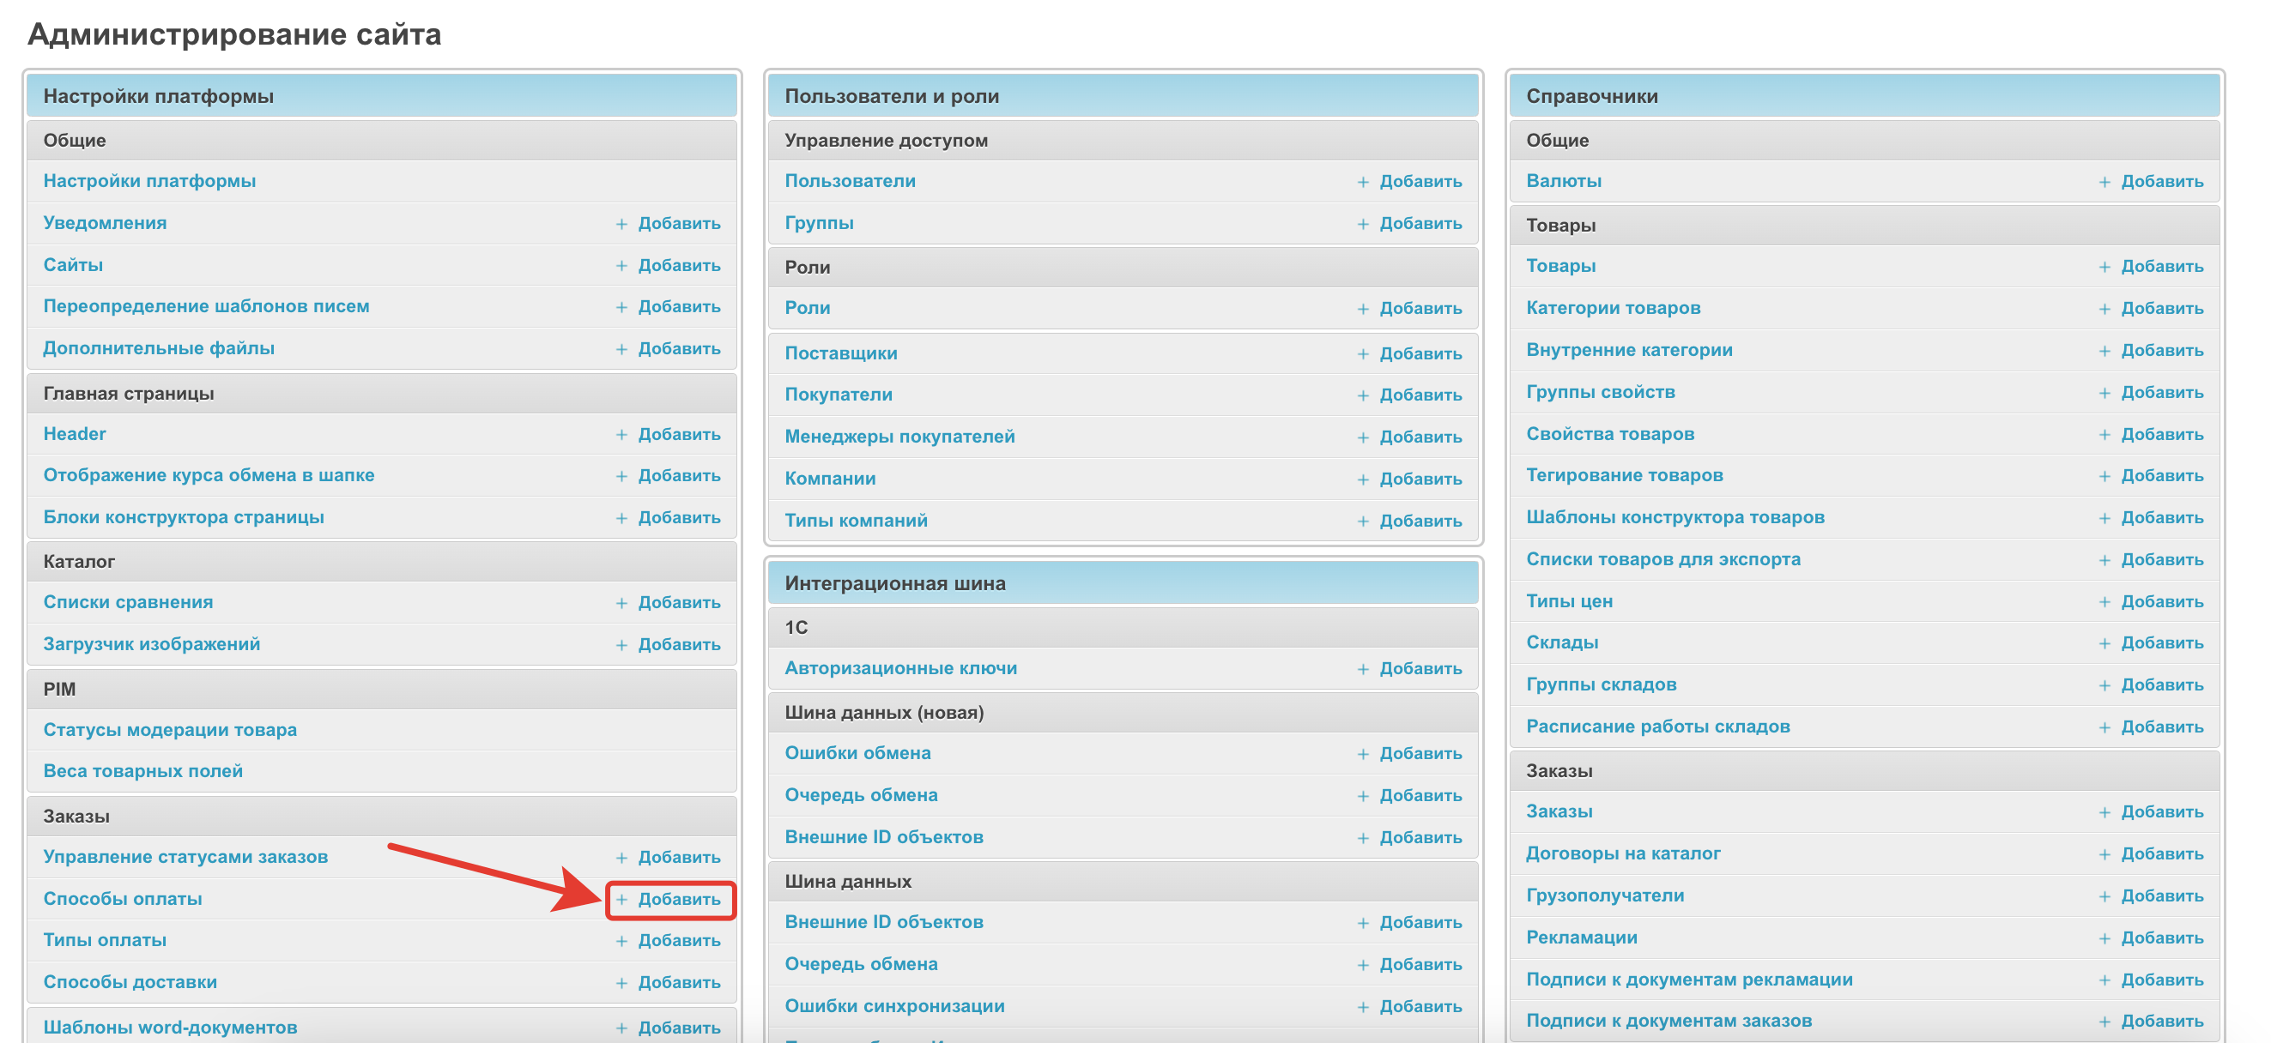
Task: Click the plus icon beside Роли link
Action: point(1363,308)
